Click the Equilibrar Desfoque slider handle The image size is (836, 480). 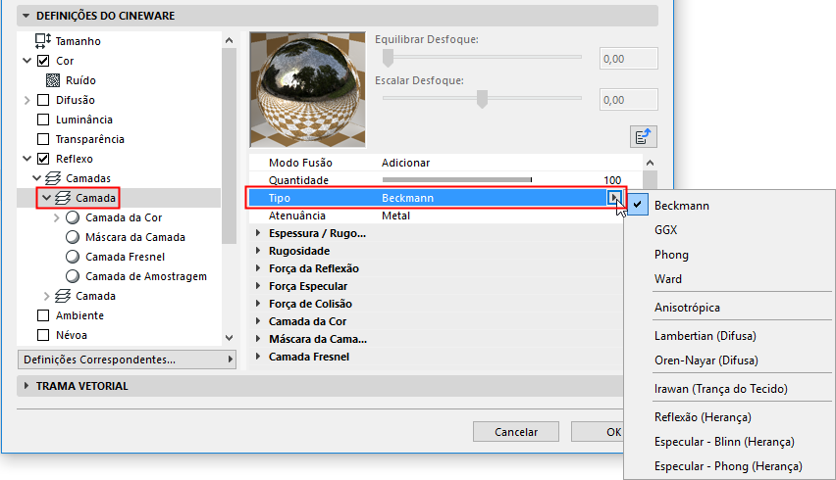tap(388, 58)
